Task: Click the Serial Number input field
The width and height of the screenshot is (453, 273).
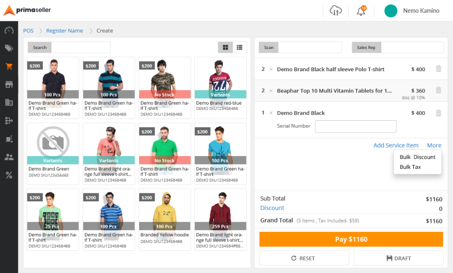Action: (355, 126)
